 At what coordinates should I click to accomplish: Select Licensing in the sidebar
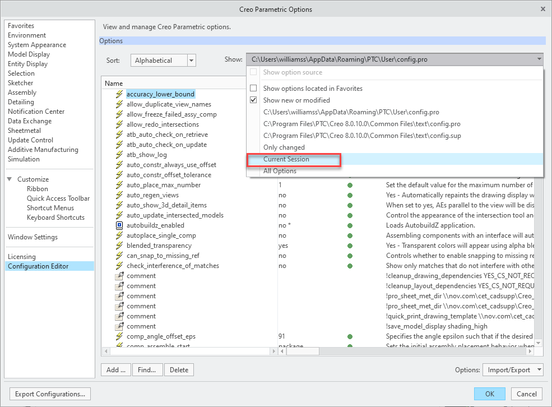pyautogui.click(x=22, y=257)
